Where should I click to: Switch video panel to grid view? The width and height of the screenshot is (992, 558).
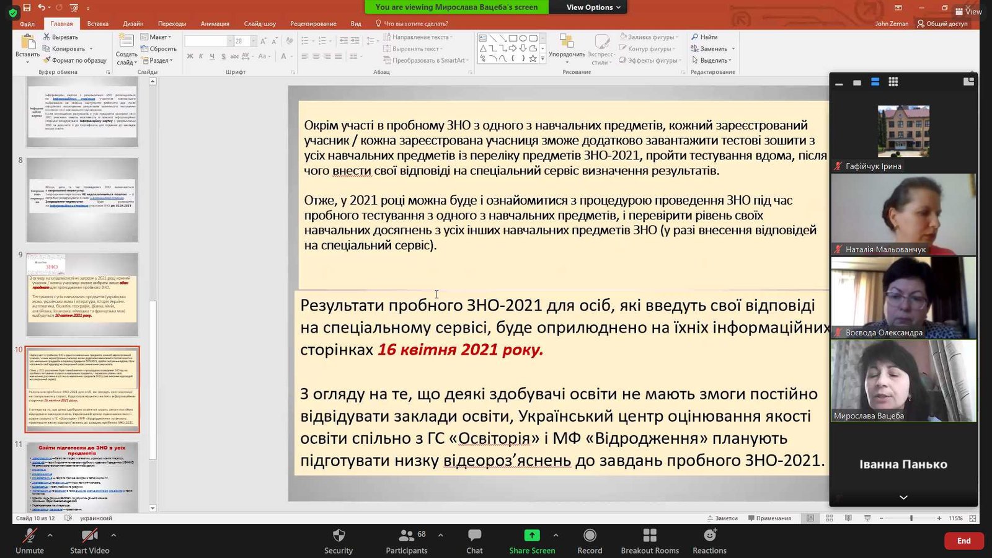(x=893, y=82)
